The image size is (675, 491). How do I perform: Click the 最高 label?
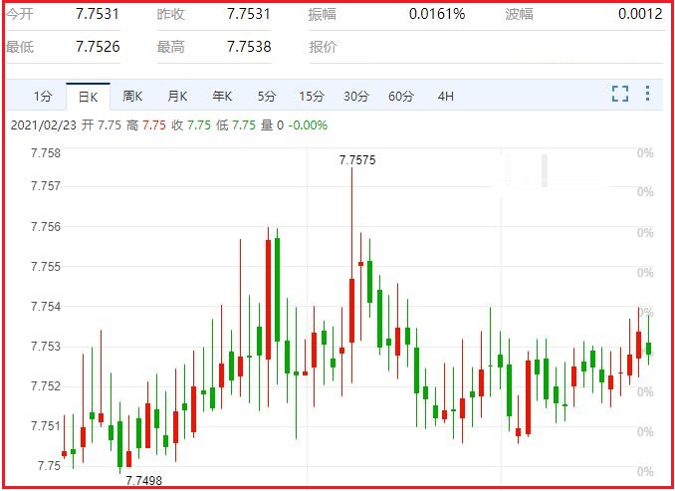(x=171, y=47)
